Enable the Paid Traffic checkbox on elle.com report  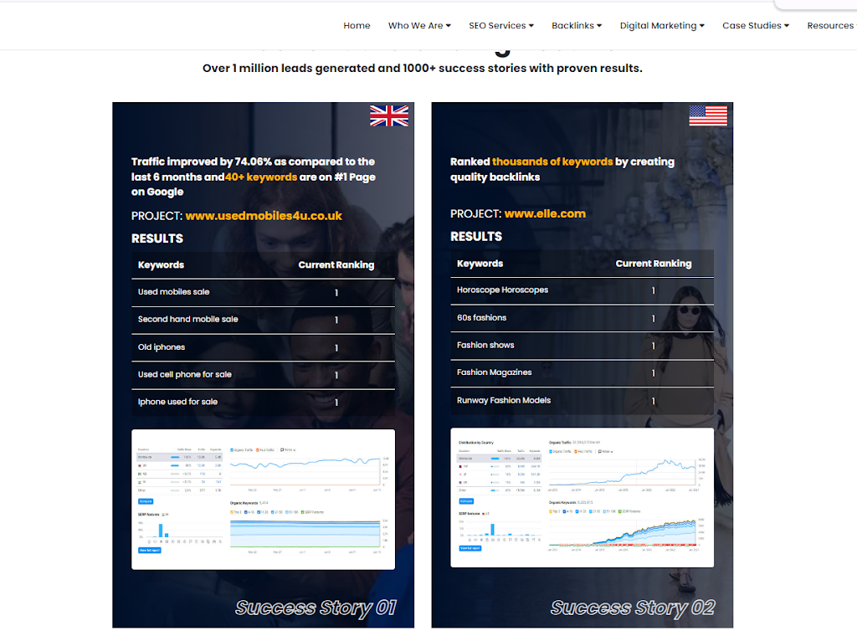[575, 452]
